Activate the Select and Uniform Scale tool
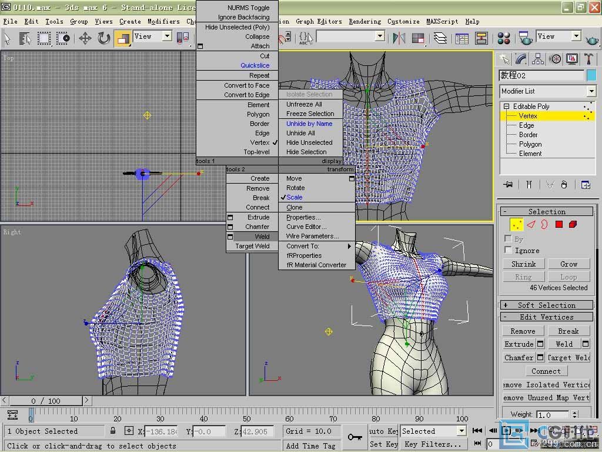 (x=123, y=38)
